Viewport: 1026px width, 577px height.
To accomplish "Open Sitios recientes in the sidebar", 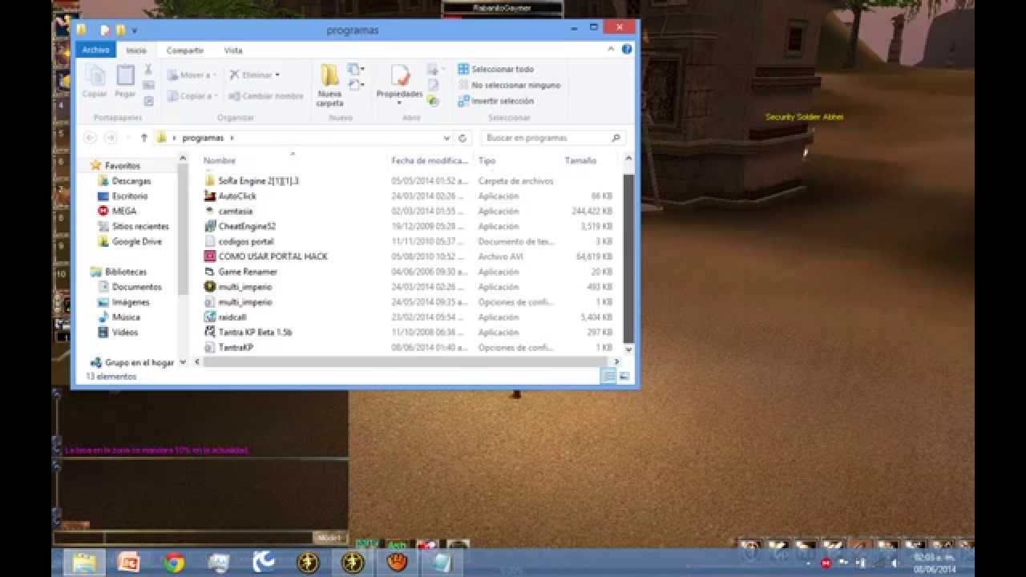I will 139,227.
